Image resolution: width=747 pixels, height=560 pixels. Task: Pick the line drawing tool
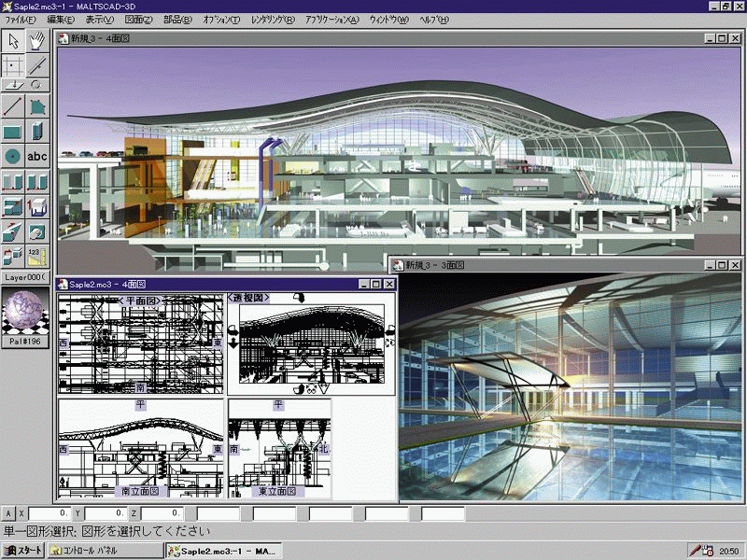point(11,105)
